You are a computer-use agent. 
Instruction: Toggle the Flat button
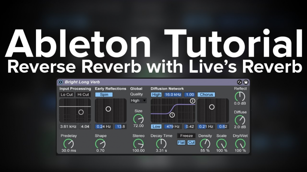[181, 143]
